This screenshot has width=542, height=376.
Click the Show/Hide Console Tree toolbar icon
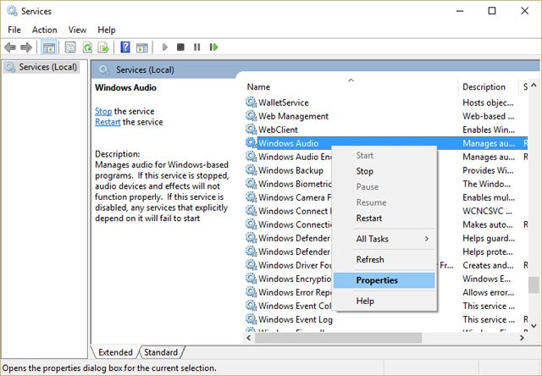click(49, 47)
